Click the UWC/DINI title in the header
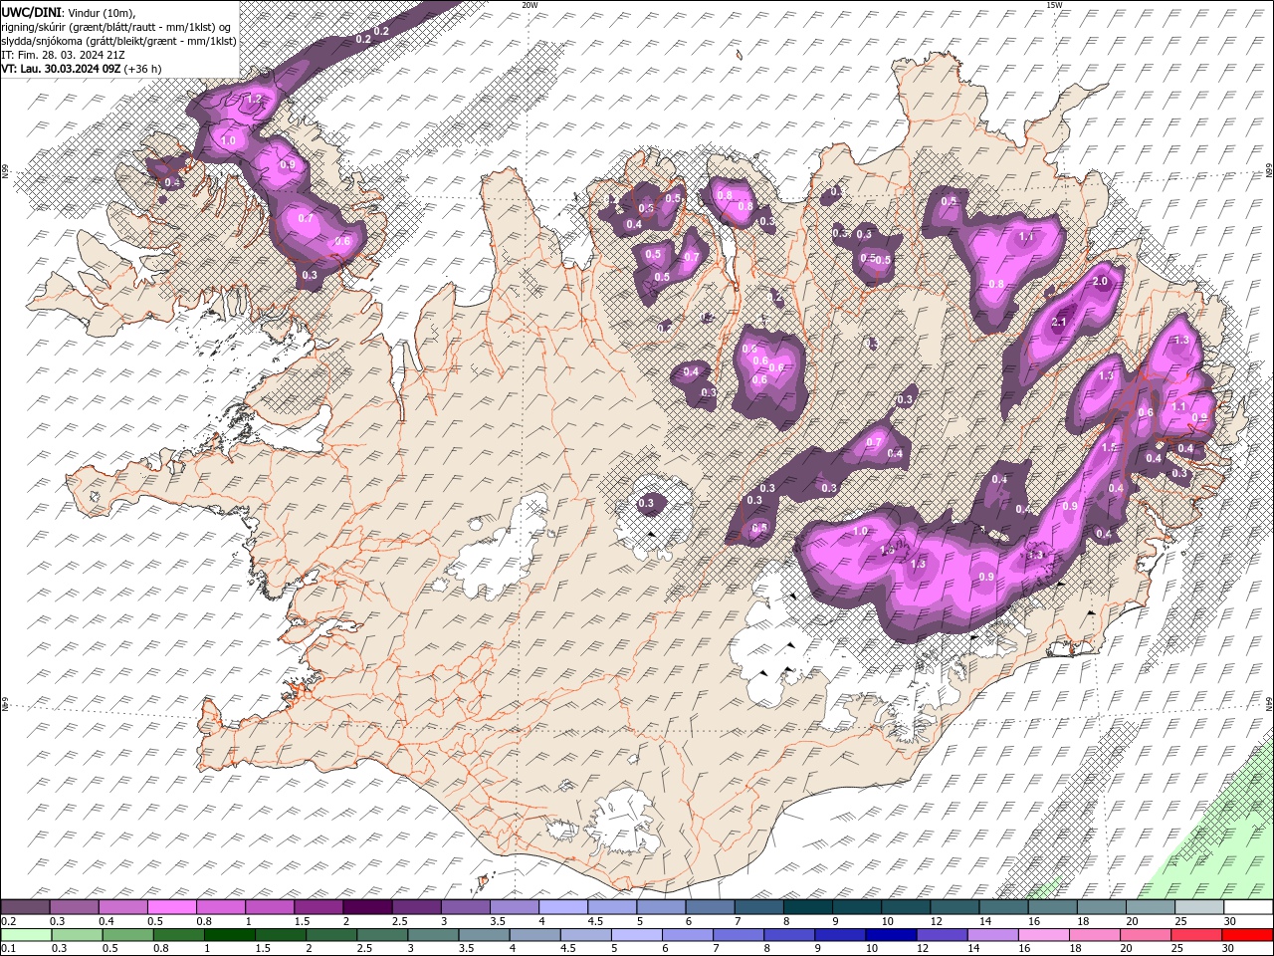The width and height of the screenshot is (1274, 956). pos(32,11)
